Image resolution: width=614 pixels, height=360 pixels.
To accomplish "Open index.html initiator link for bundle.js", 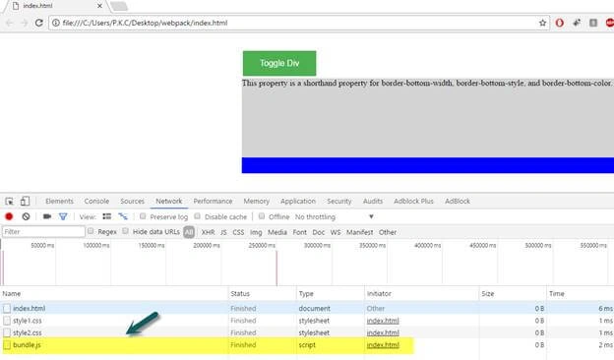I will (x=383, y=344).
